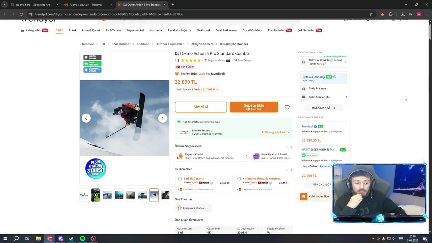Select the first accessories thumbnail
Viewport: 432px width, 243px height.
84,195
